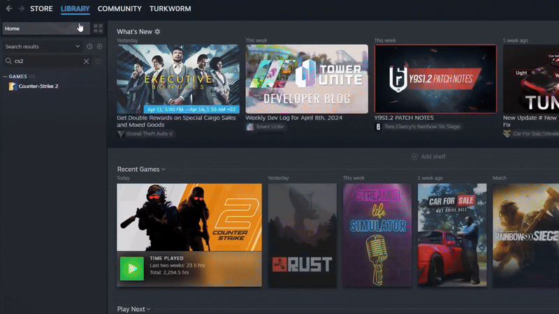The height and width of the screenshot is (314, 559).
Task: Click Add shelf
Action: click(428, 156)
